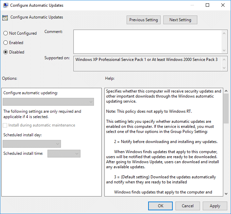This screenshot has height=214, width=231.
Task: Open the Configure automatic updating dropdown
Action: tap(48, 102)
